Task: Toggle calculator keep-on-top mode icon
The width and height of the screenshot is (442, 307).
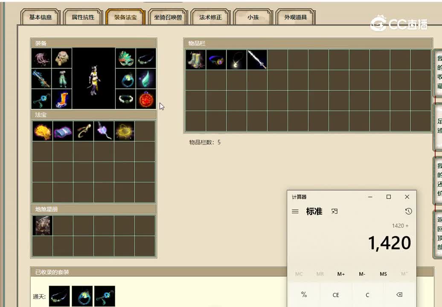Action: [334, 211]
